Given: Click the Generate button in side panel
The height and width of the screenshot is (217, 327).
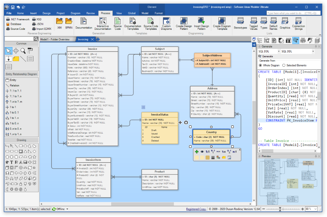Looking at the screenshot, I should 265,56.
